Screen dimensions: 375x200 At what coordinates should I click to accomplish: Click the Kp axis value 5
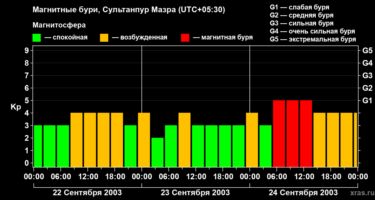[x=27, y=100]
